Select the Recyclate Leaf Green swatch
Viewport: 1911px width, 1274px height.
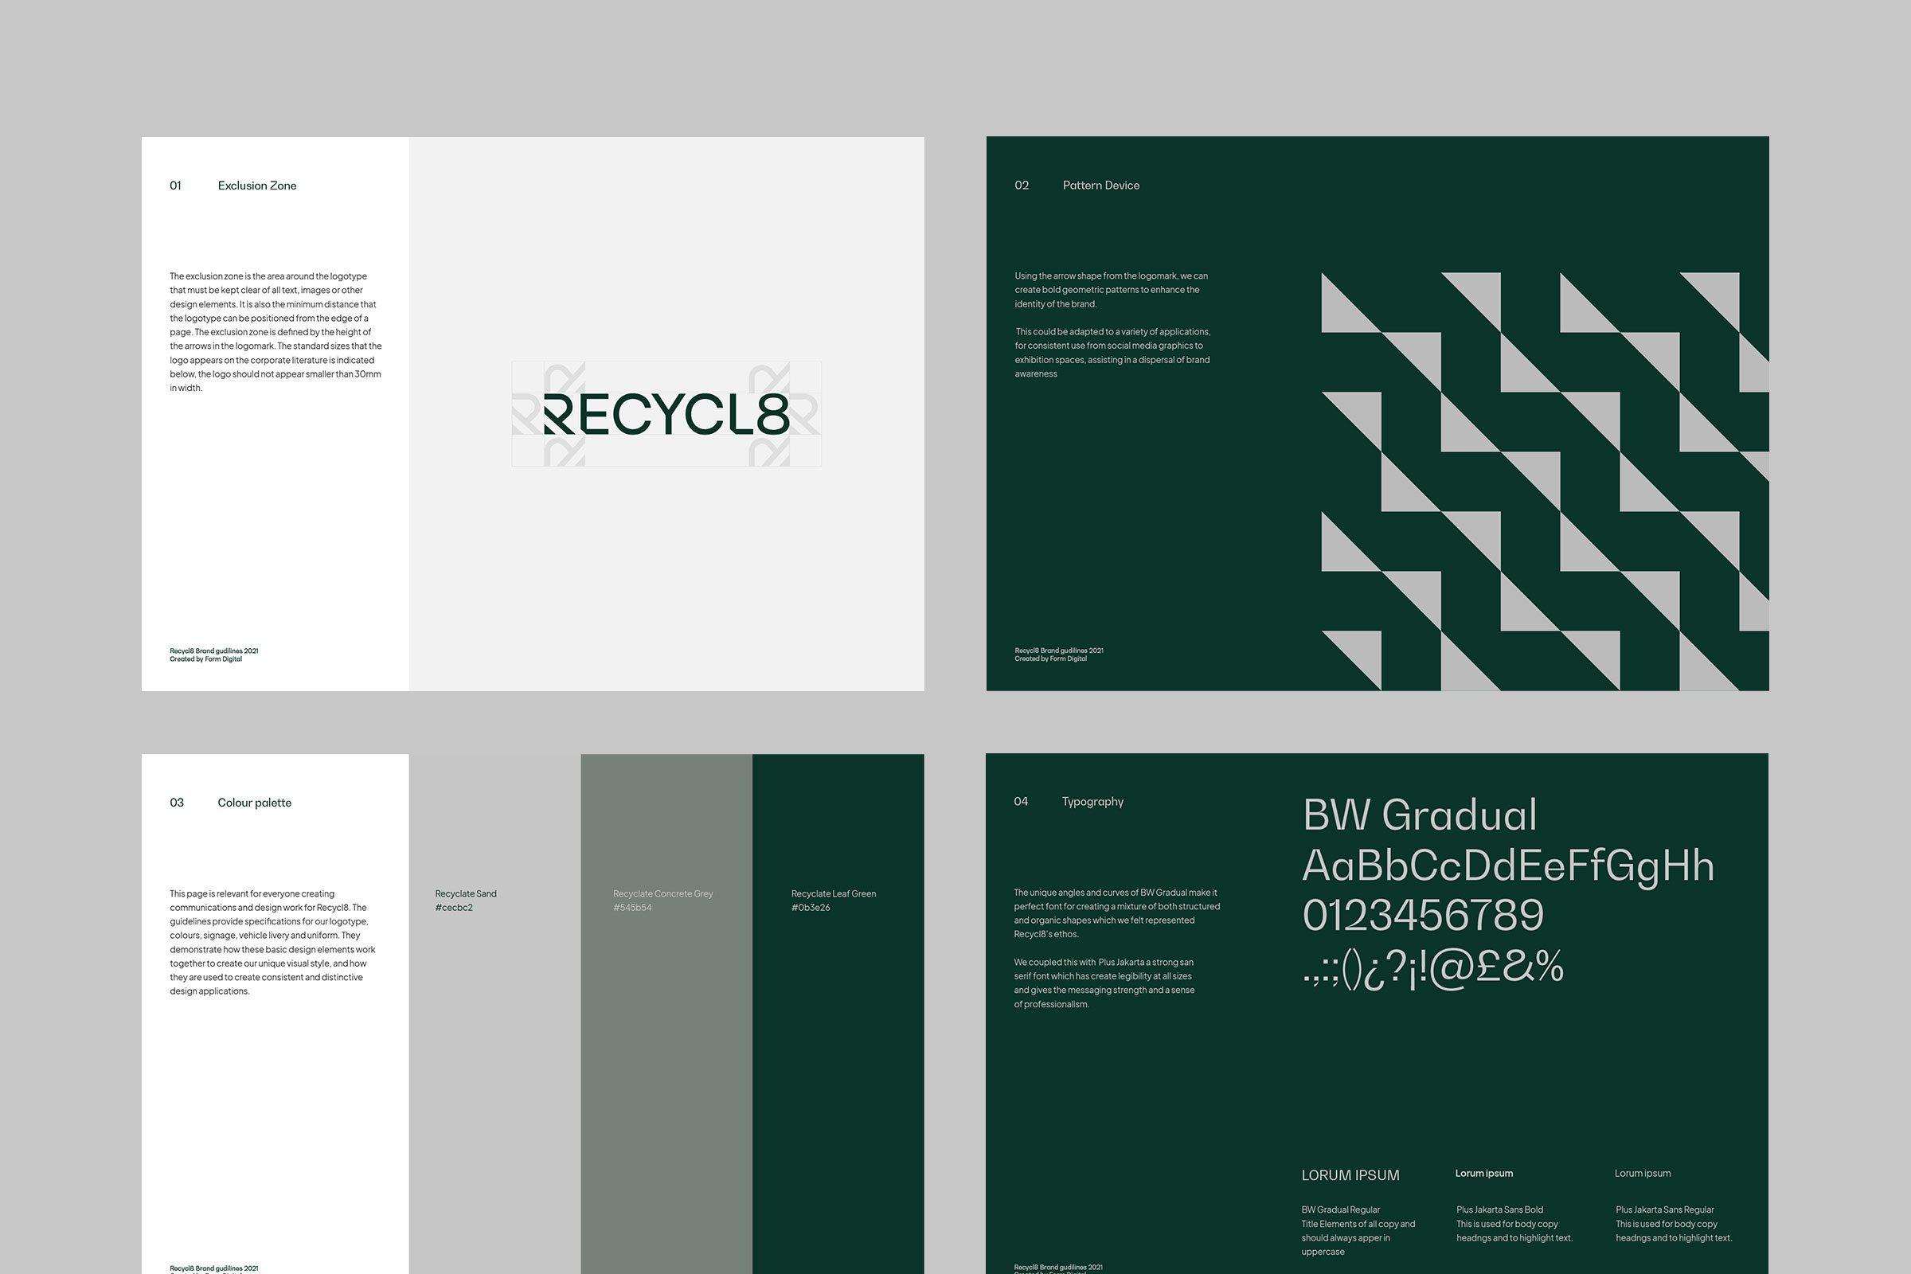point(838,1057)
